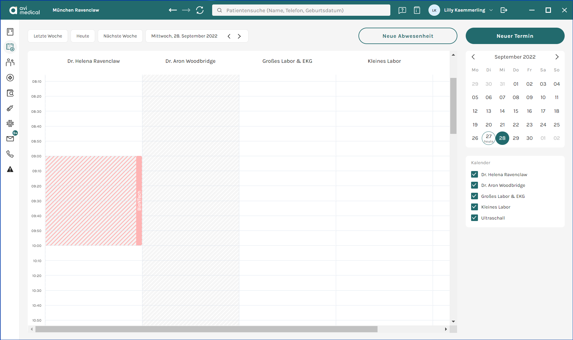This screenshot has height=340, width=573.
Task: Select September 27 heute in mini calendar
Action: pyautogui.click(x=489, y=138)
